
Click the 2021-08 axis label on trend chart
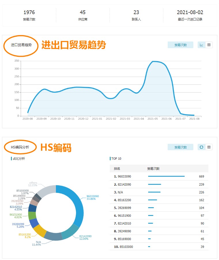(x=194, y=119)
